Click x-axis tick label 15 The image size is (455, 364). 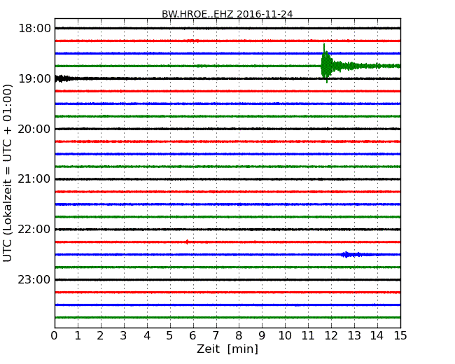(x=400, y=336)
